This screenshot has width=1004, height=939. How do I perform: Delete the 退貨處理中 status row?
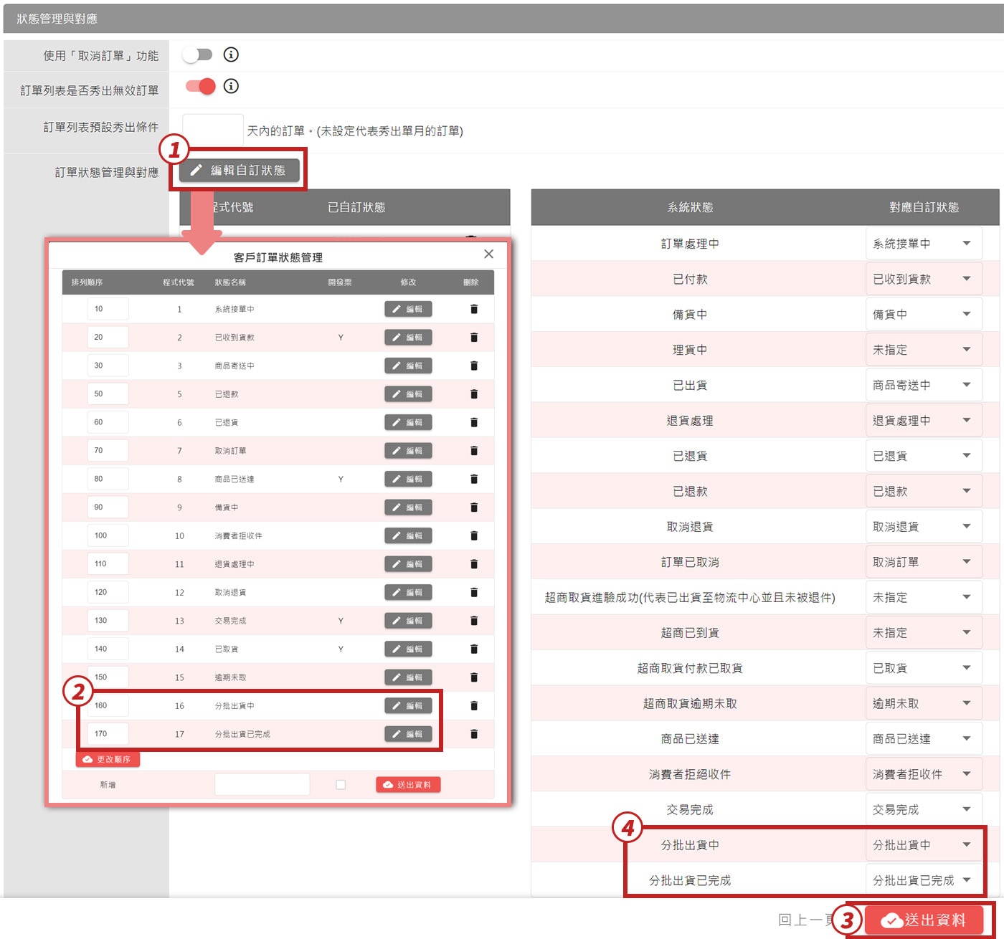[473, 563]
